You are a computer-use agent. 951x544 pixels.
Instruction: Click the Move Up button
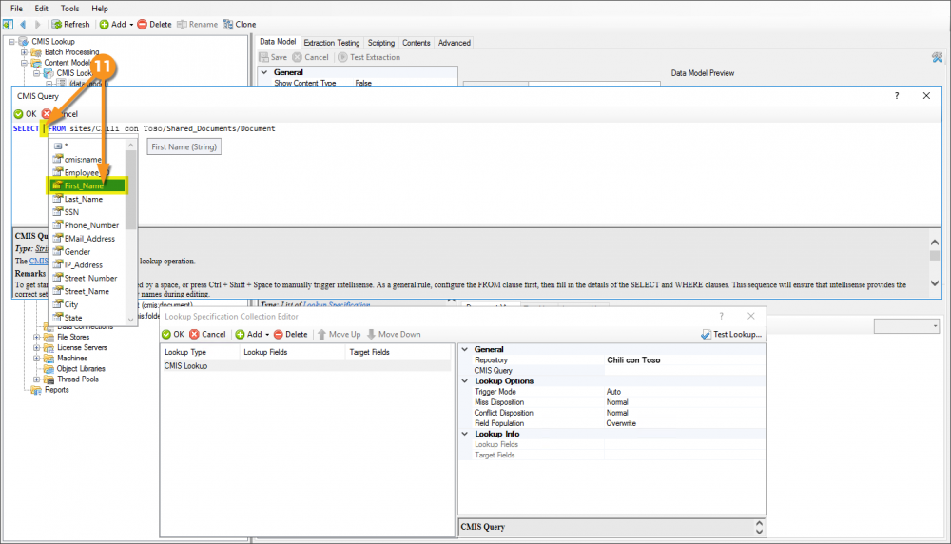coord(340,334)
